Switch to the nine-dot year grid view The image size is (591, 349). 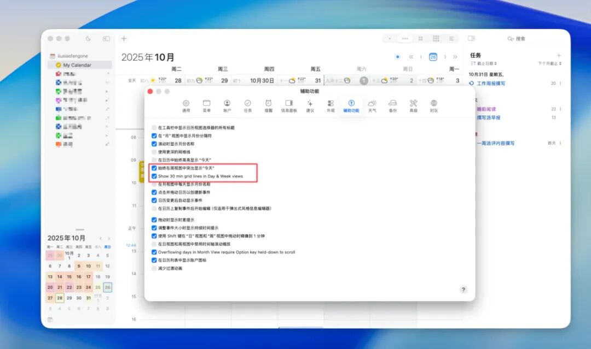[436, 38]
